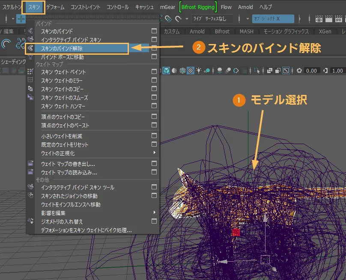Viewport: 346px width, 280px height.
Task: Open options box for バインド ポーズに移動
Action: click(154, 56)
